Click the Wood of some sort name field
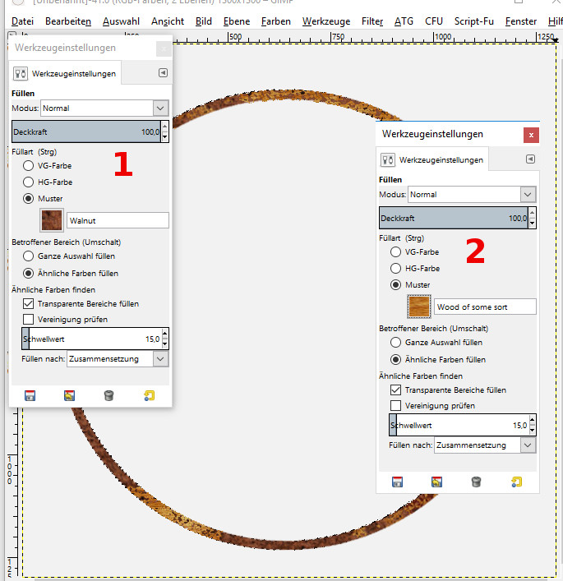The image size is (563, 581). (485, 307)
